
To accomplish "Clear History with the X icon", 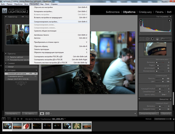I will tap(36, 70).
